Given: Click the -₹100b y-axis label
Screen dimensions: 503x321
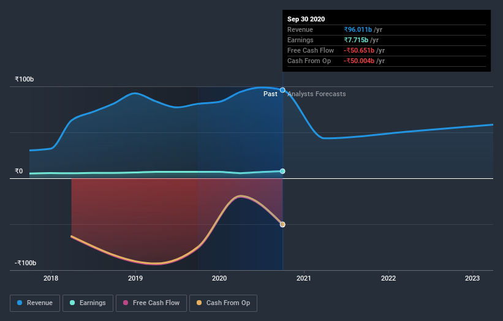Looking at the screenshot, I should click(25, 263).
